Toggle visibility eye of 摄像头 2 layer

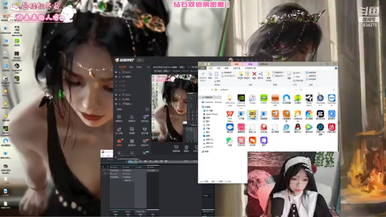point(116,104)
